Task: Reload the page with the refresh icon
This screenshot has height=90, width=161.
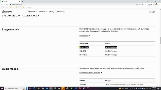Action: click(7, 4)
